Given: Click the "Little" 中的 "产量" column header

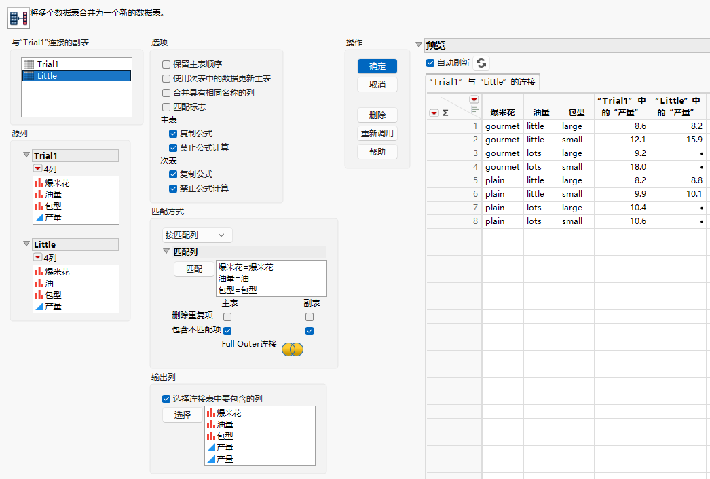Looking at the screenshot, I should pos(678,107).
